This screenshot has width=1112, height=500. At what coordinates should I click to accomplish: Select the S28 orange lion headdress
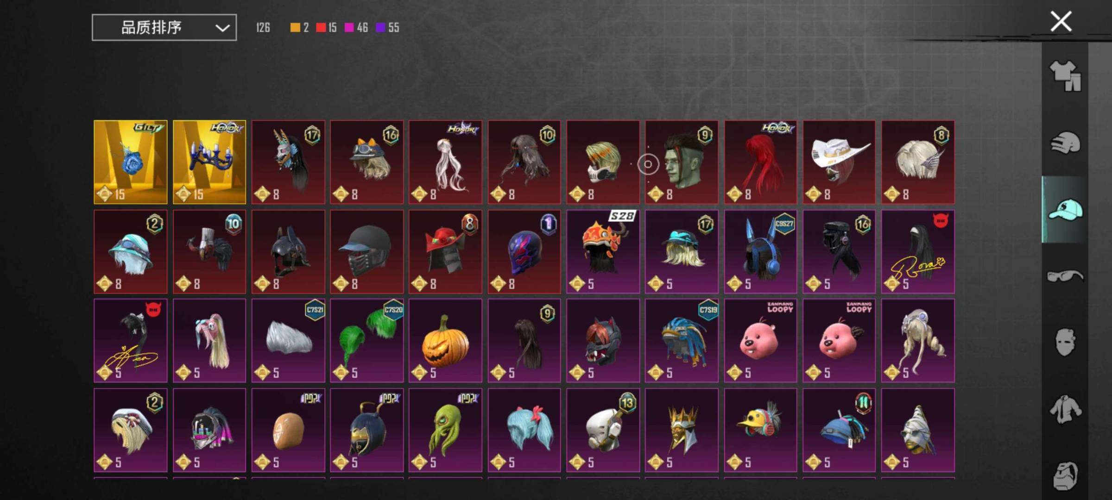click(603, 251)
